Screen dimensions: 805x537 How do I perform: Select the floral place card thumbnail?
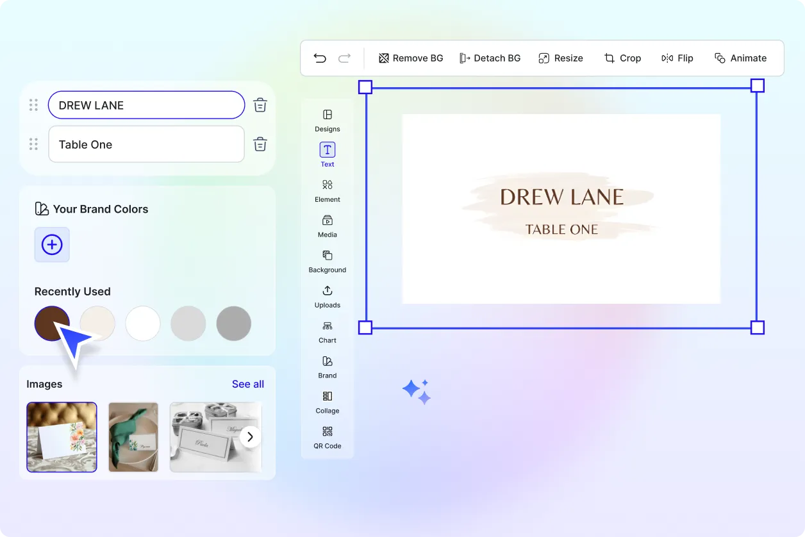62,437
